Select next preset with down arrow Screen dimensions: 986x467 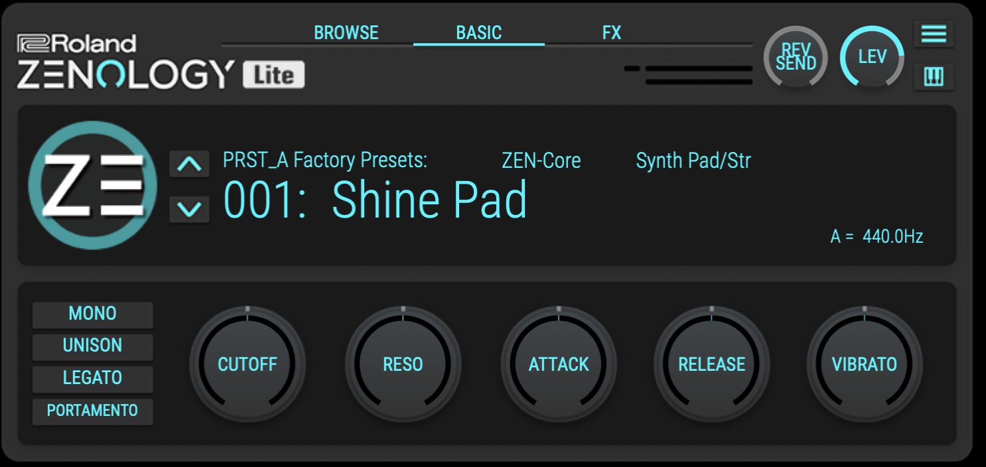[189, 210]
